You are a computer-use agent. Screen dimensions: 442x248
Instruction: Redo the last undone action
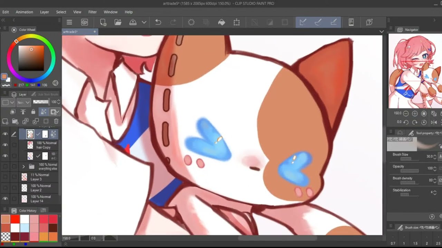(x=173, y=22)
